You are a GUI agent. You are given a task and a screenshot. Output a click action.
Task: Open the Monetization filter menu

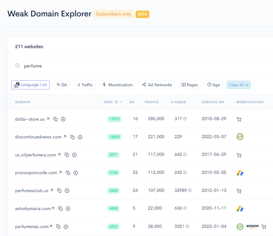coord(117,85)
